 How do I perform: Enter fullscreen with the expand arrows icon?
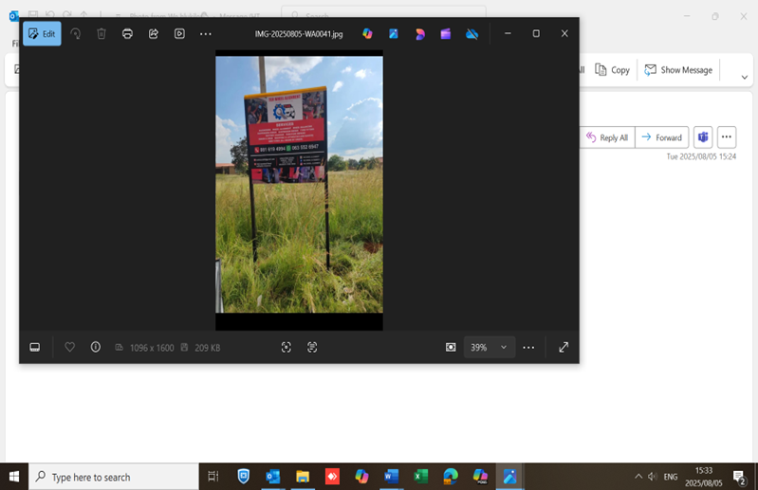pos(564,348)
